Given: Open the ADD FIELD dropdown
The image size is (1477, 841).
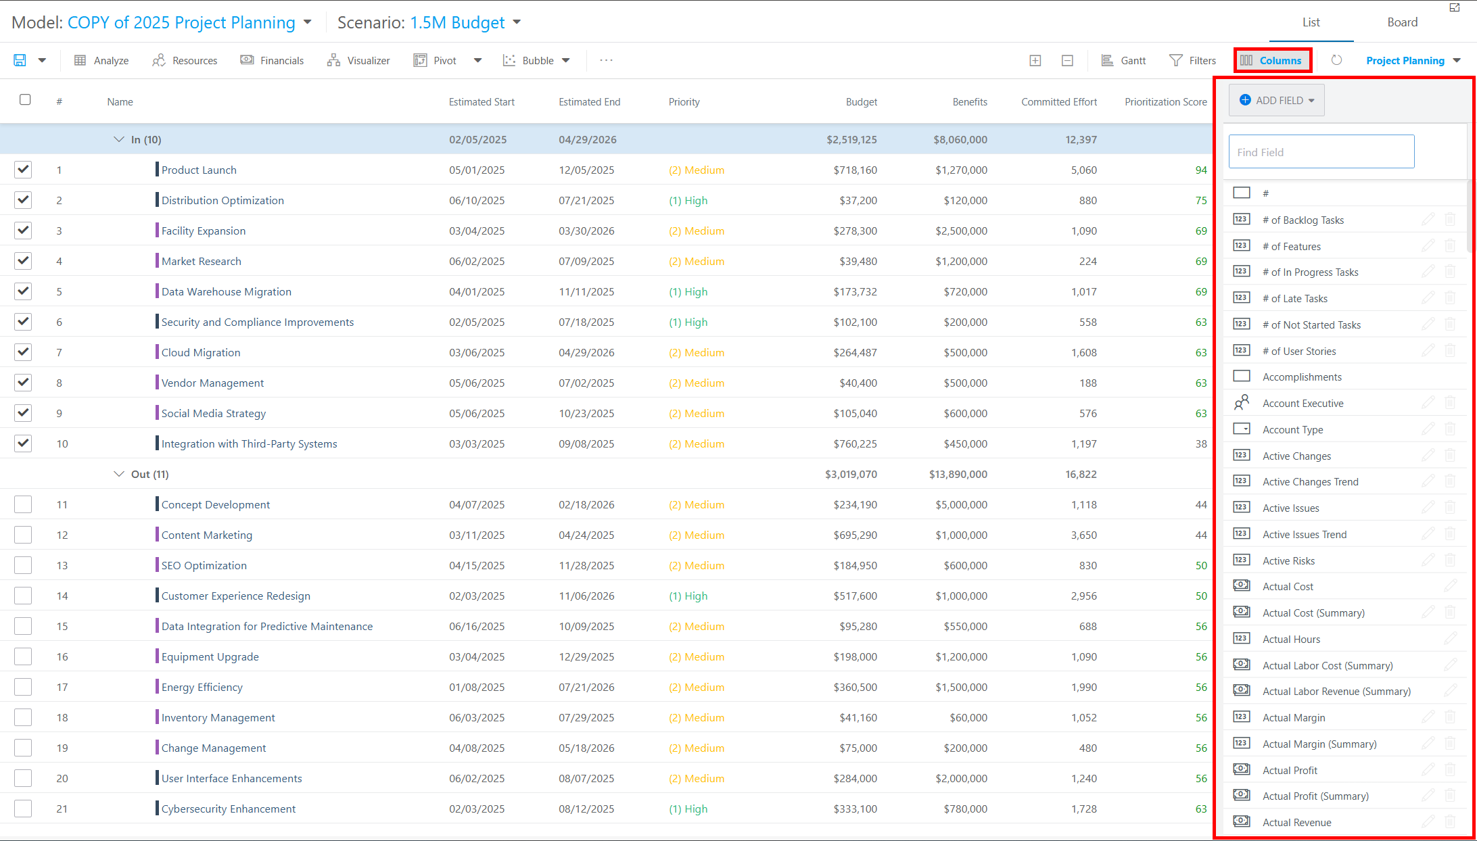Looking at the screenshot, I should (1276, 100).
